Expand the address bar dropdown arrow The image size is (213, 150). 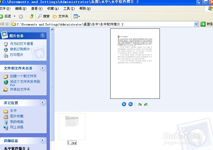coord(196,24)
